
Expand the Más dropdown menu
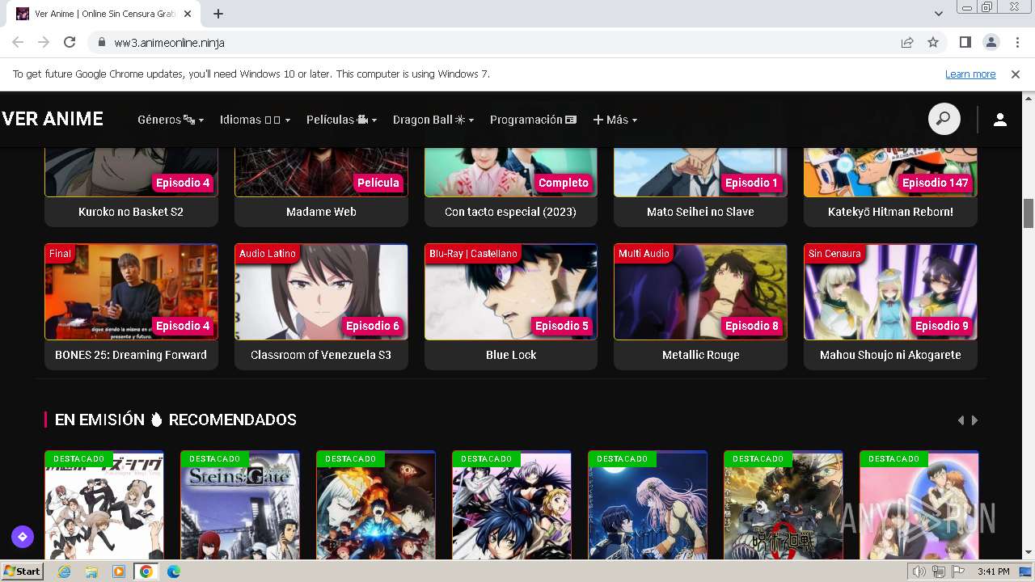615,120
